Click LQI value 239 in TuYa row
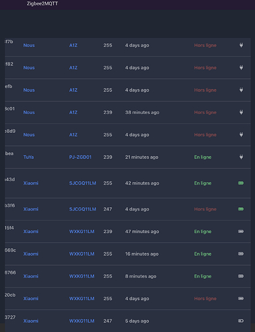 [108, 157]
